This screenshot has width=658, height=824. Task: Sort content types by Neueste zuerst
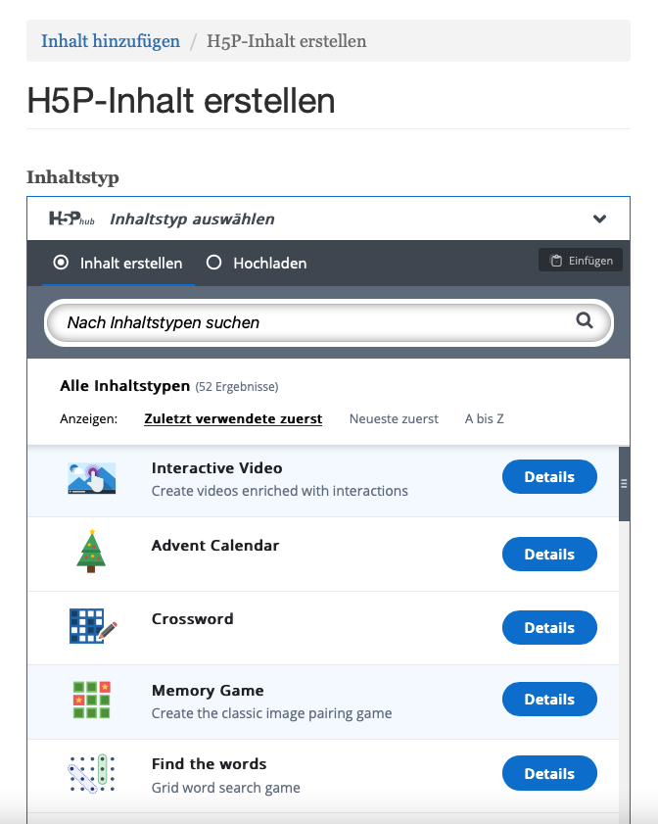[394, 418]
